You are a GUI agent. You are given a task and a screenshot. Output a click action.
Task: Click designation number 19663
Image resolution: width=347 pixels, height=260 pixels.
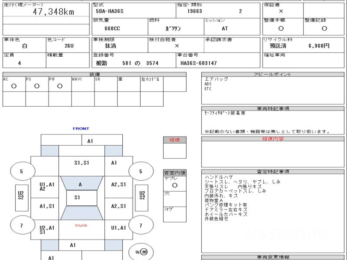(195, 12)
